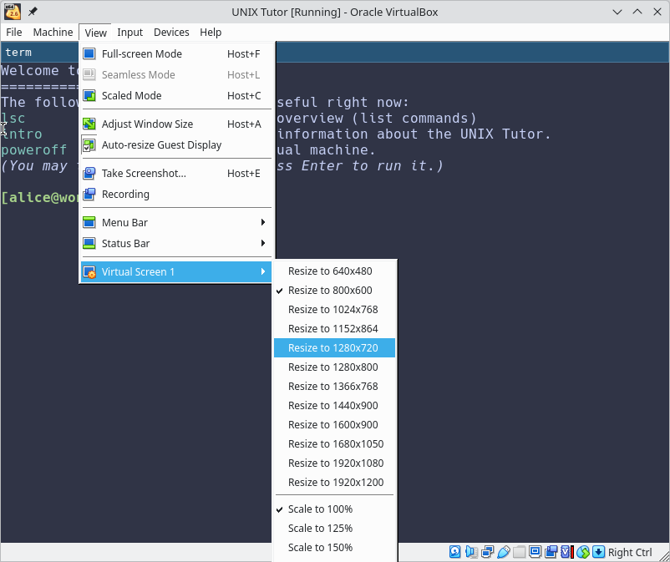
Task: Click the Virtual Screen 1 gear icon
Action: (89, 272)
